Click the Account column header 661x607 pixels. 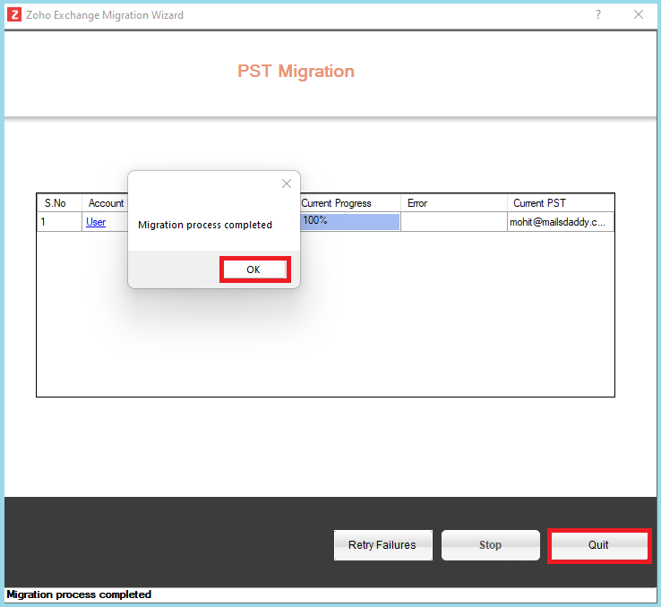(106, 203)
